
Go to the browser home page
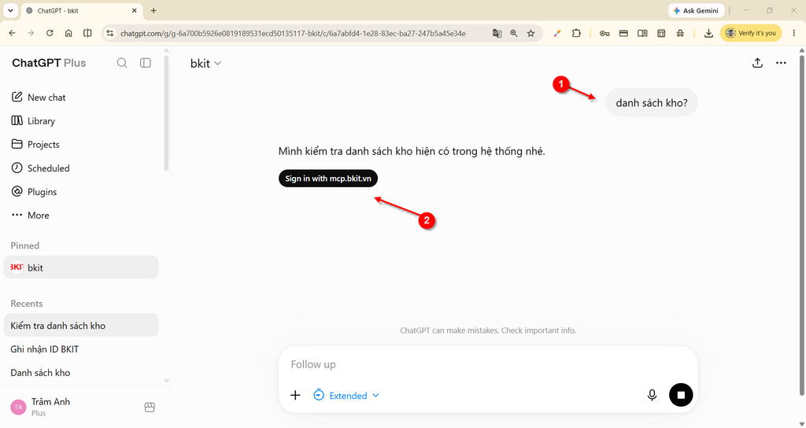click(68, 33)
